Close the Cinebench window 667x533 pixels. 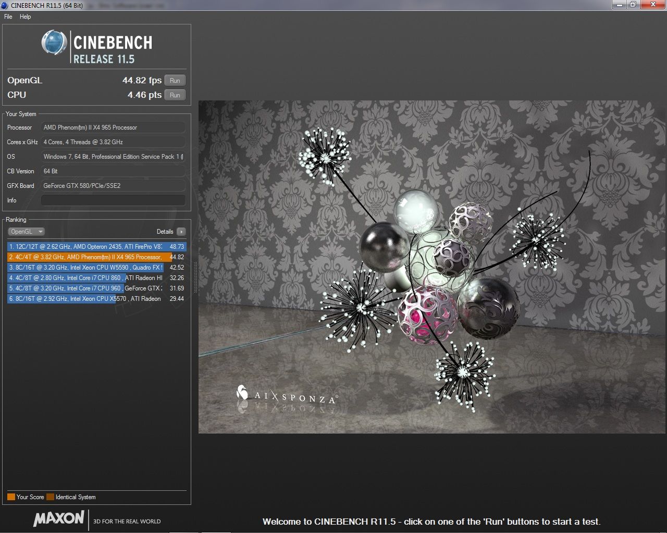click(652, 5)
